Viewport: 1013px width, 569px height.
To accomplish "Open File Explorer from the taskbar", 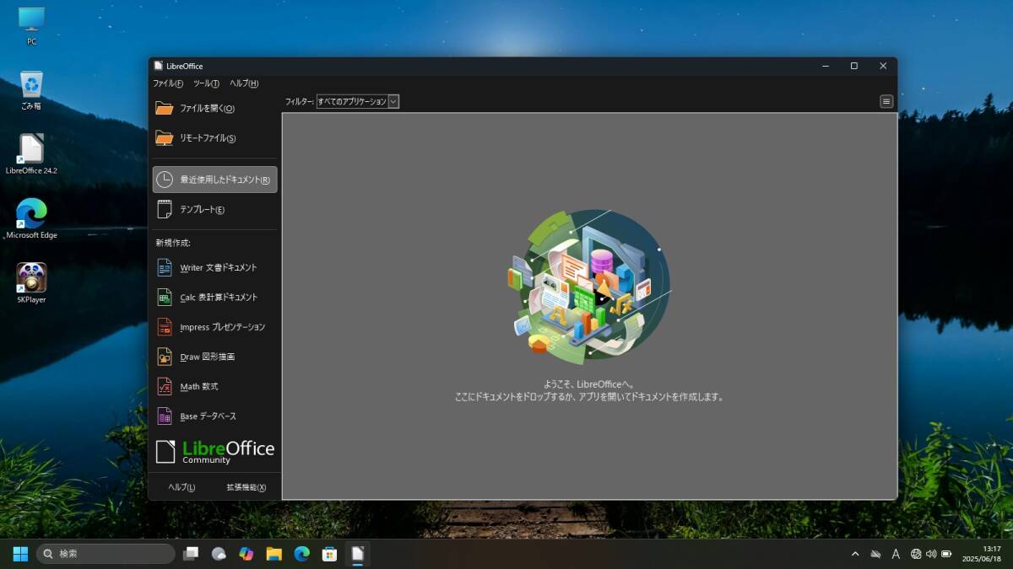I will coord(274,554).
